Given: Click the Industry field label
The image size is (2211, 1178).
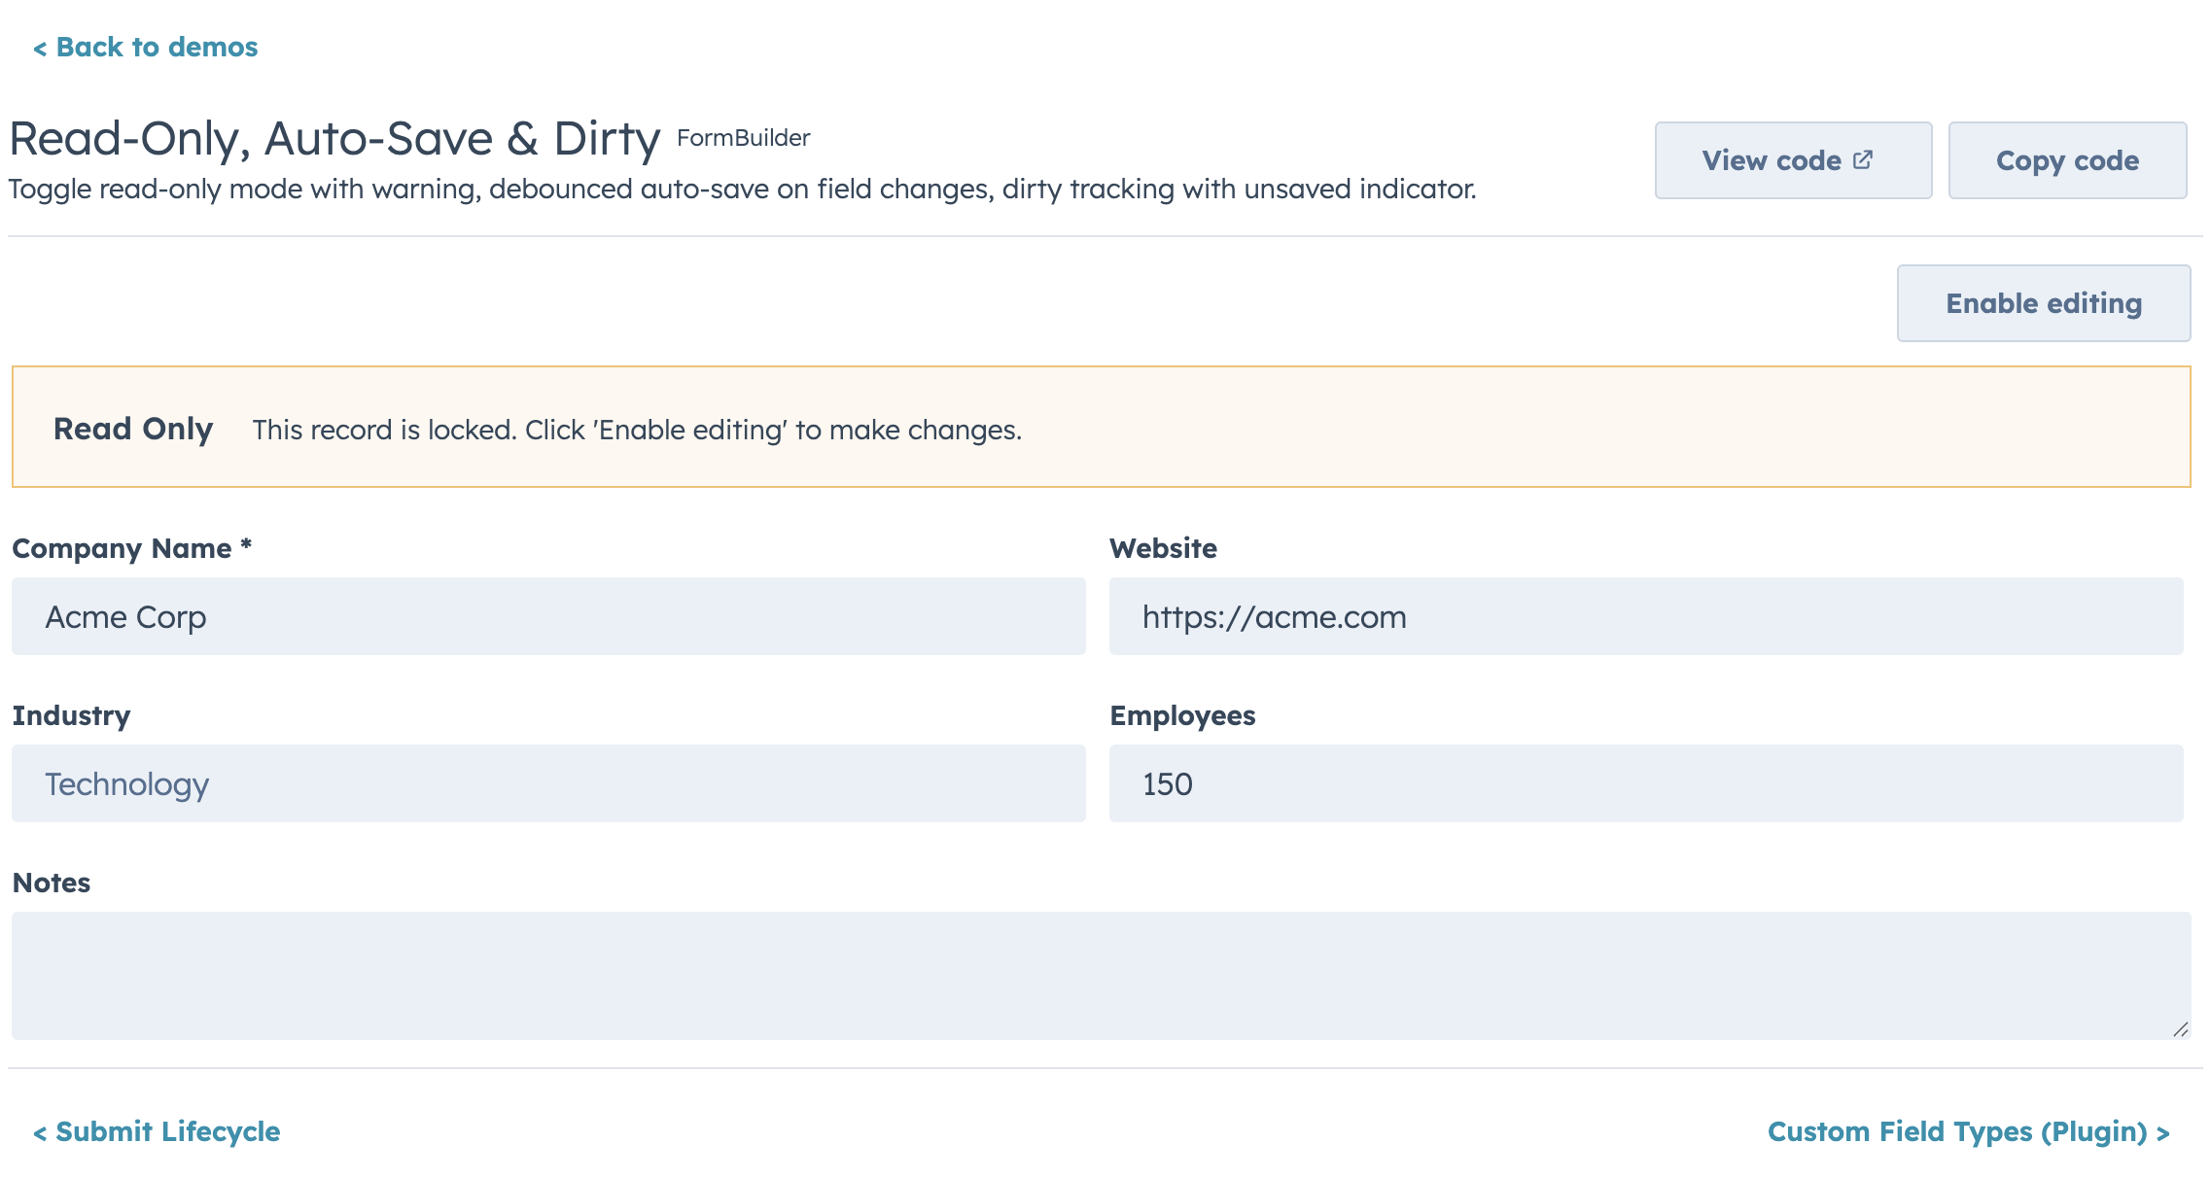Looking at the screenshot, I should click(x=71, y=715).
